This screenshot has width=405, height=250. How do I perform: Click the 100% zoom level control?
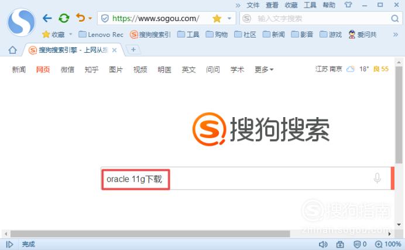[x=388, y=244]
